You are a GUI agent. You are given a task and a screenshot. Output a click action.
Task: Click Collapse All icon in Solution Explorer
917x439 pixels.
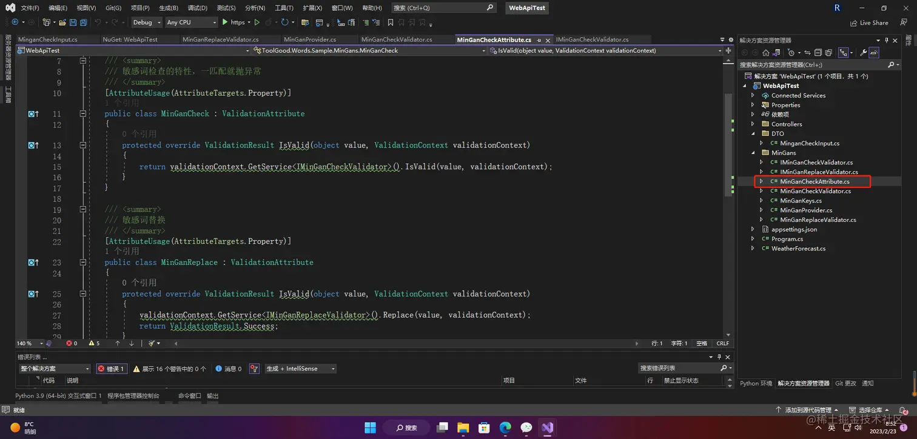[x=818, y=53]
